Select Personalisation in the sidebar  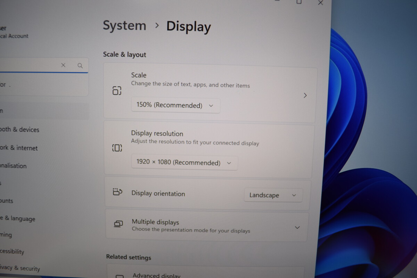(13, 166)
